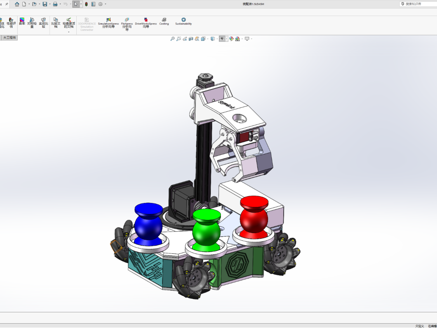Open a file via folder icon
The height and width of the screenshot is (328, 437).
tap(34, 4)
